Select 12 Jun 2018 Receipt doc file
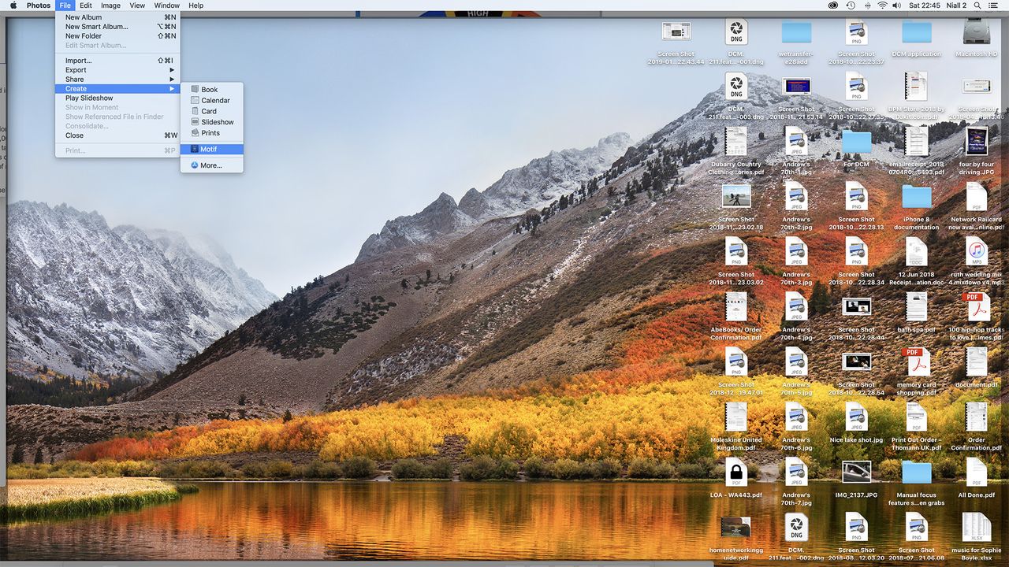Screen dimensions: 1009x567 916,251
